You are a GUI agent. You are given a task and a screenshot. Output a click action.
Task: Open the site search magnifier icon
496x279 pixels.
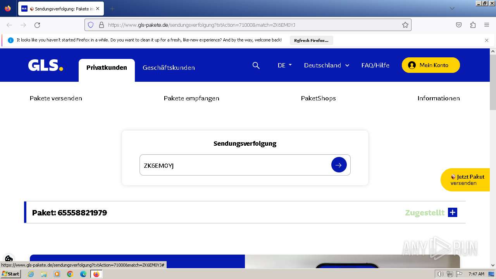point(256,65)
